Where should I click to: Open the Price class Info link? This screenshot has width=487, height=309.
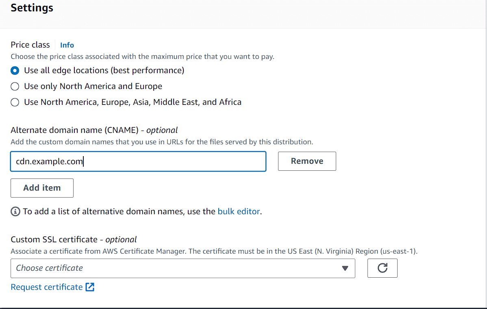click(67, 45)
